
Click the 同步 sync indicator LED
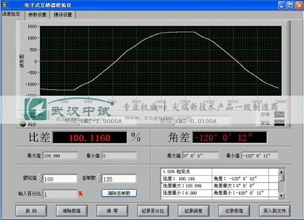click(x=23, y=124)
